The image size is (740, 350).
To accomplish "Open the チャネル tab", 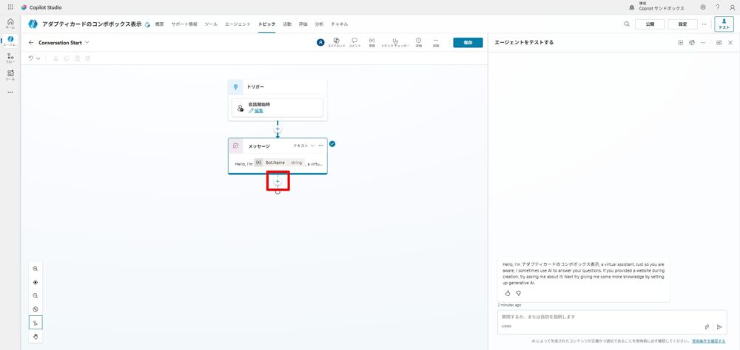I will [340, 24].
